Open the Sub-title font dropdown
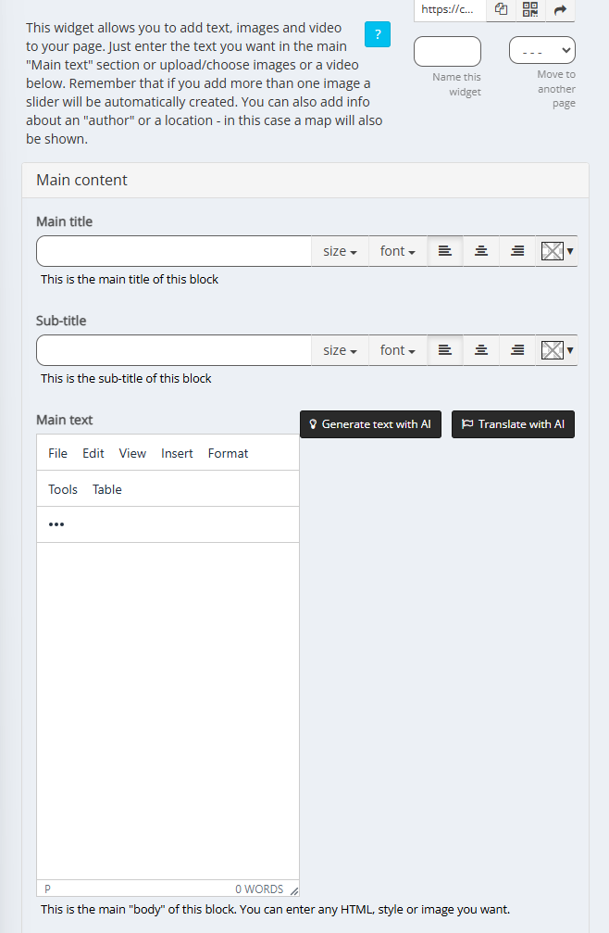This screenshot has height=933, width=609. pyautogui.click(x=397, y=350)
